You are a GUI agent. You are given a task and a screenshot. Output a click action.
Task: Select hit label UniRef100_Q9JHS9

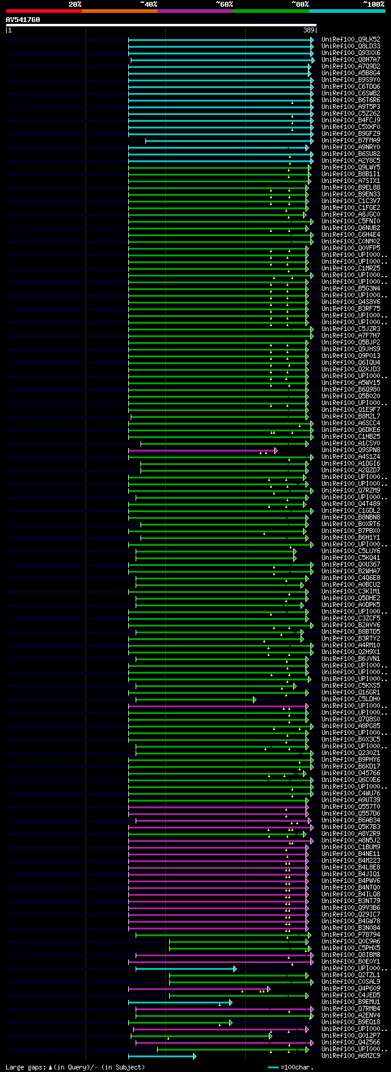point(351,349)
